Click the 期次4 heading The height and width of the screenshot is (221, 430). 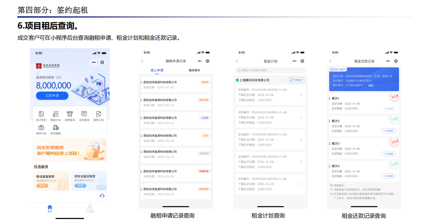tap(336, 166)
